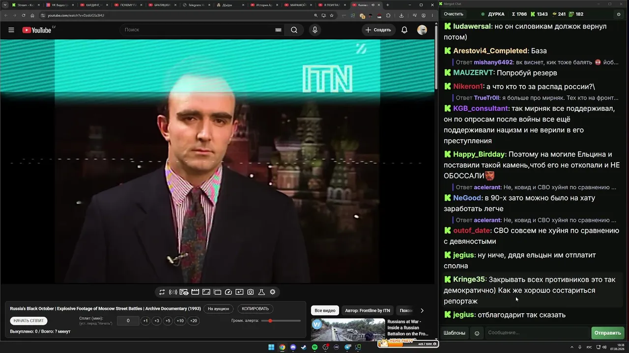Switch to the Stream Kick tab
This screenshot has height=353, width=629.
coord(25,5)
